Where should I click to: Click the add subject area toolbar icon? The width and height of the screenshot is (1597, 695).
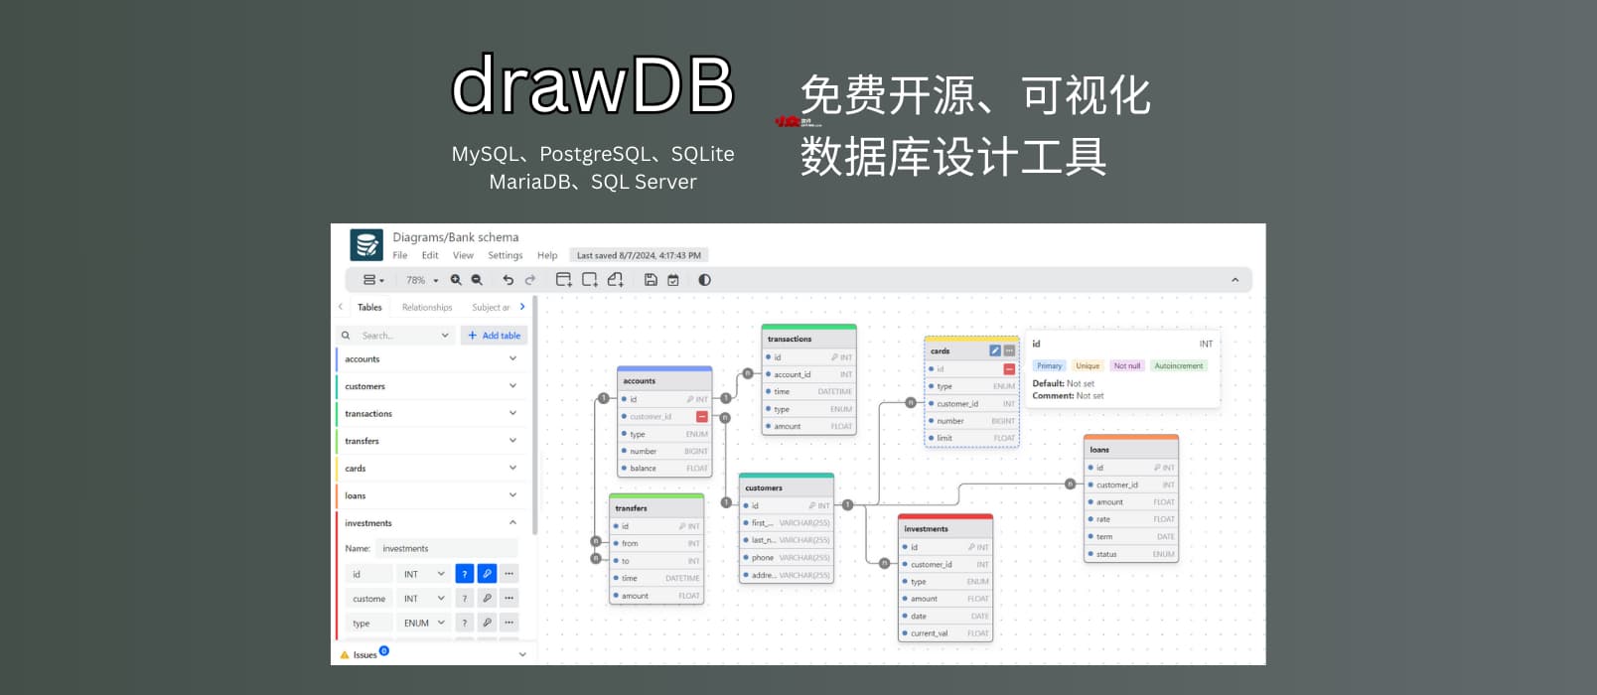pyautogui.click(x=589, y=280)
